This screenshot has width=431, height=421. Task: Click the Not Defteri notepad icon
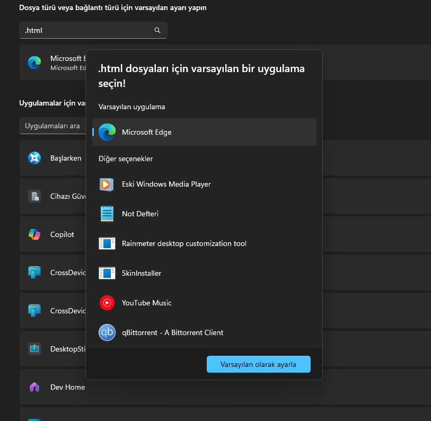tap(107, 214)
